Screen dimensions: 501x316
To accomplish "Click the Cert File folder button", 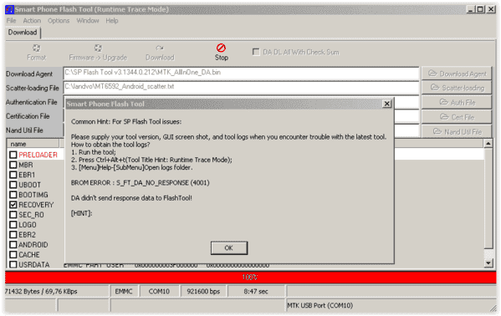I will tap(457, 117).
